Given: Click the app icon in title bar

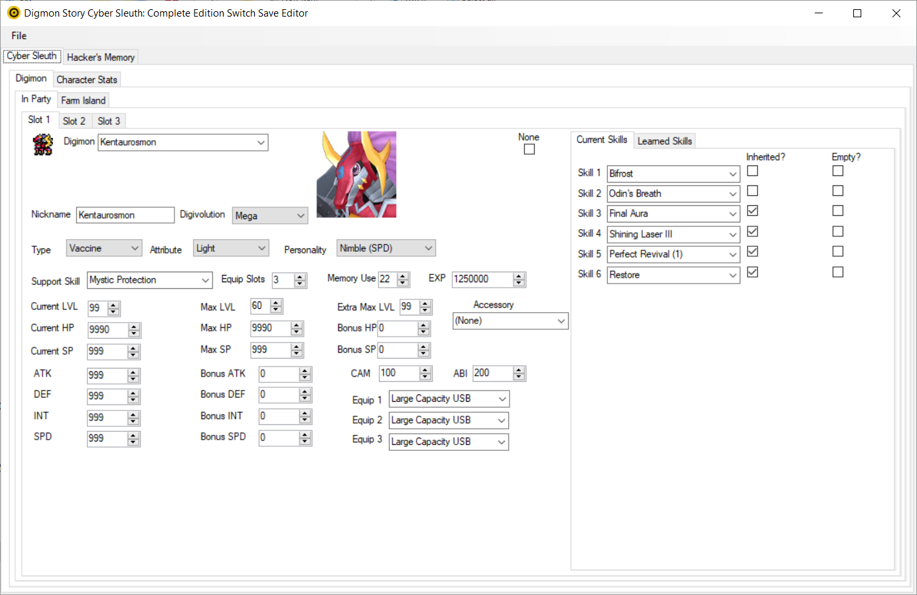Looking at the screenshot, I should coord(13,13).
